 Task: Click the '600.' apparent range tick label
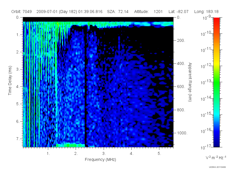pyautogui.click(x=181, y=87)
